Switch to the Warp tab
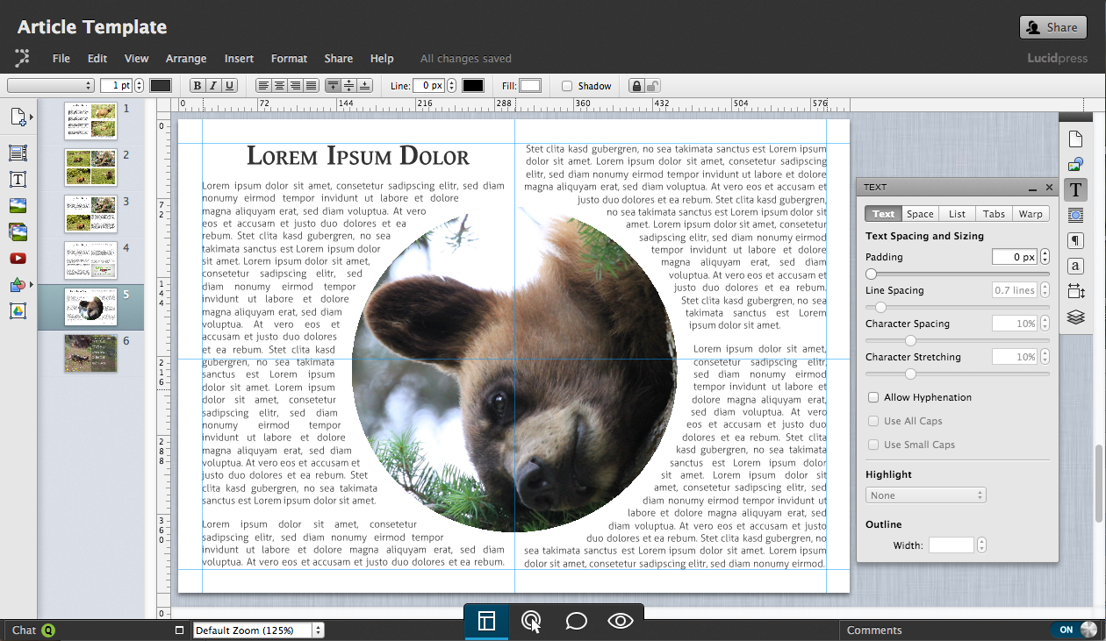 click(1031, 214)
